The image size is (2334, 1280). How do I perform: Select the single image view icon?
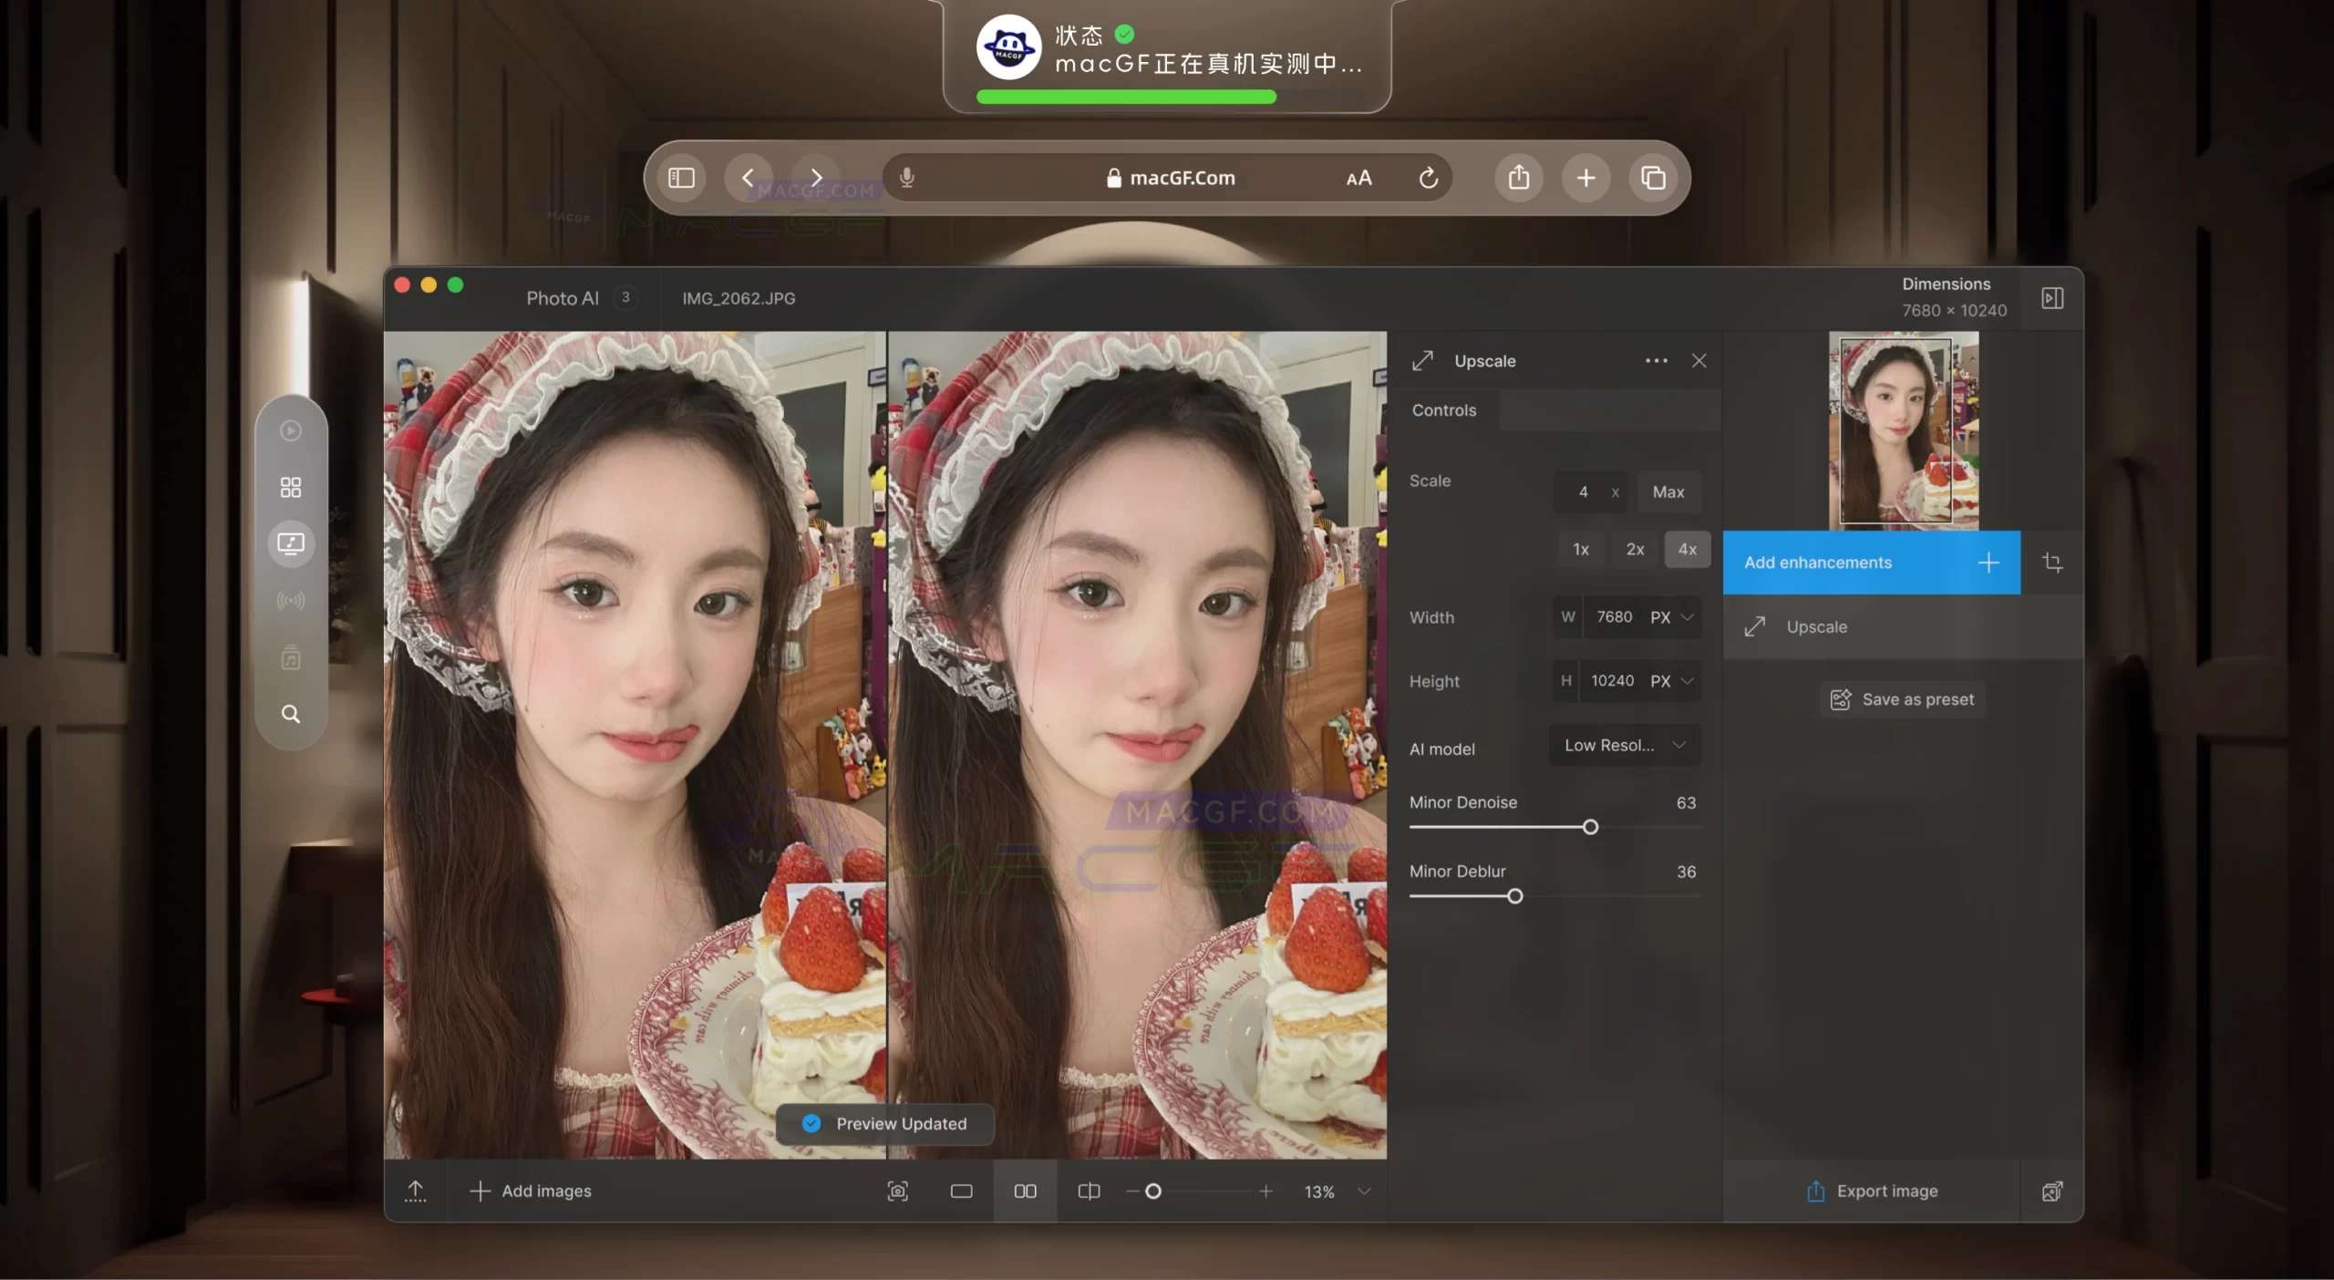(x=961, y=1191)
